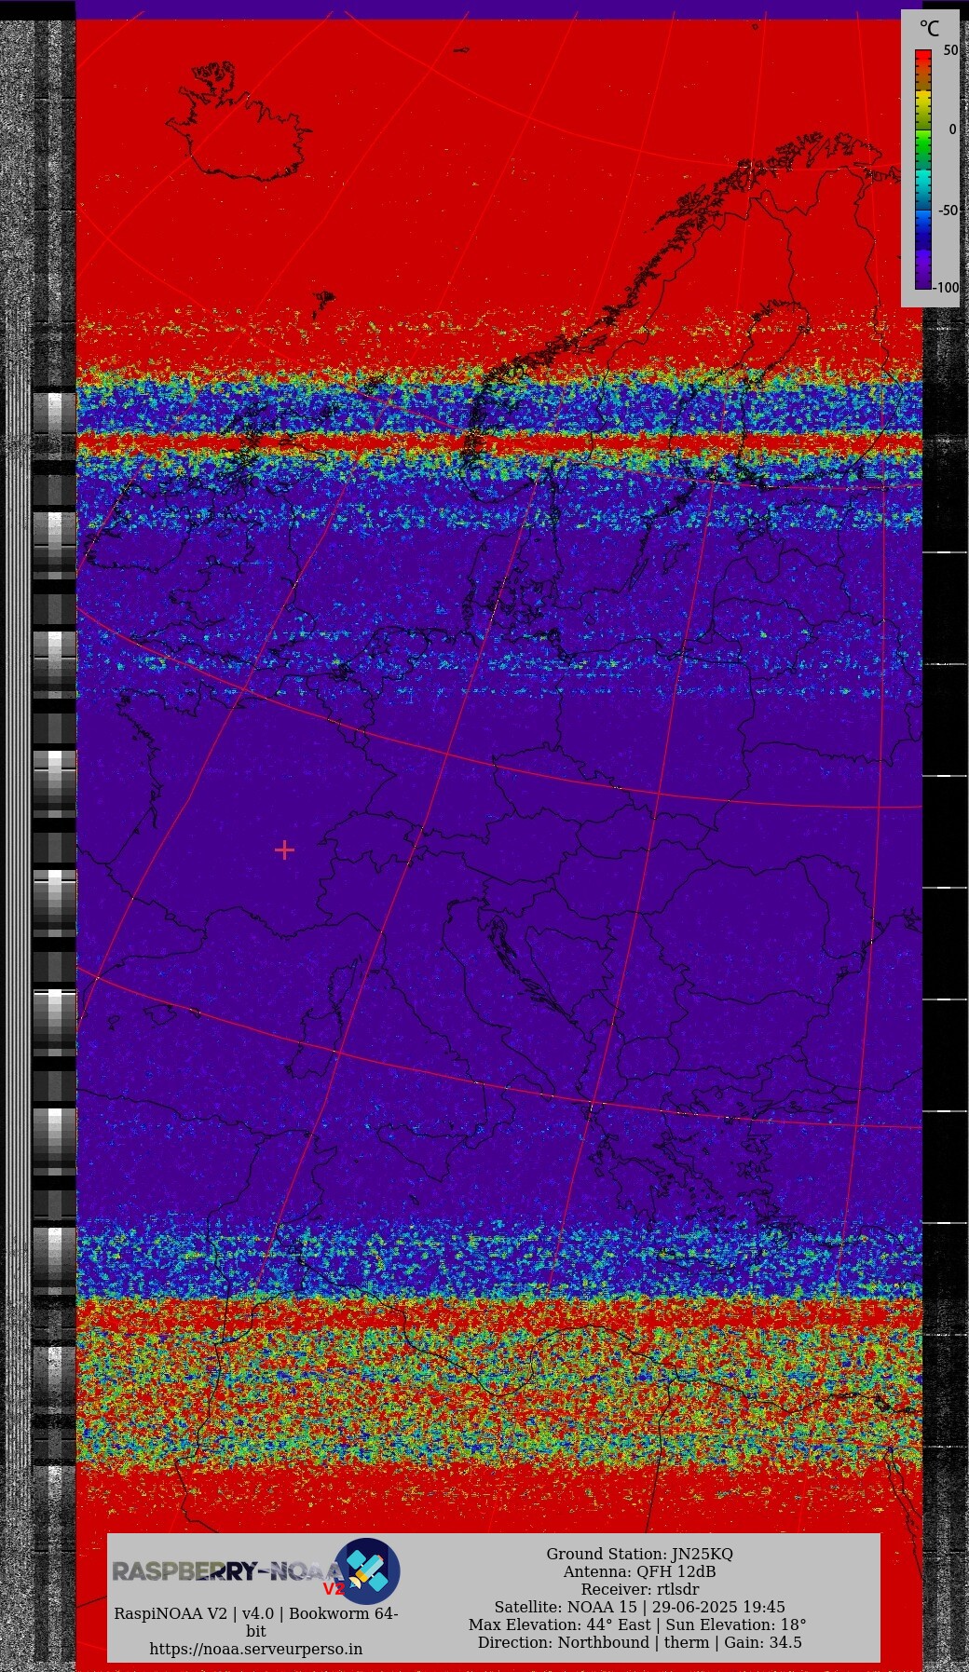969x1672 pixels.
Task: Click the 'Ground Station: JN25KQ' text
Action: point(639,1554)
